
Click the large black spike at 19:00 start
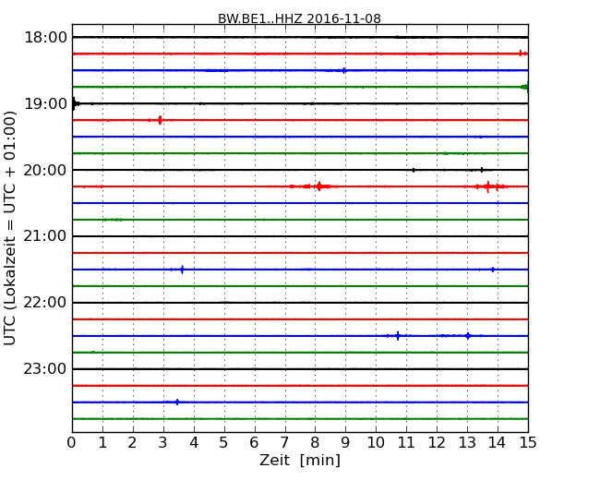pos(74,103)
